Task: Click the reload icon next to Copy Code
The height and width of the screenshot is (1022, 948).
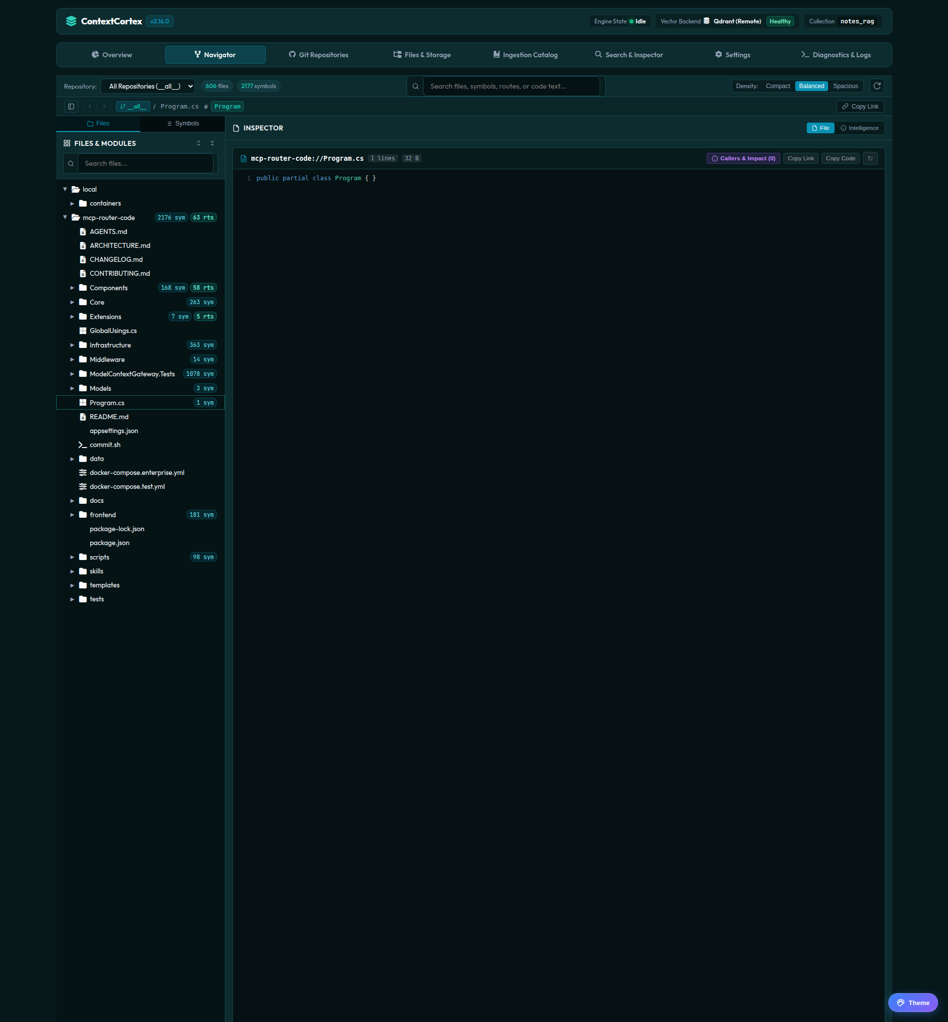Action: (x=870, y=158)
